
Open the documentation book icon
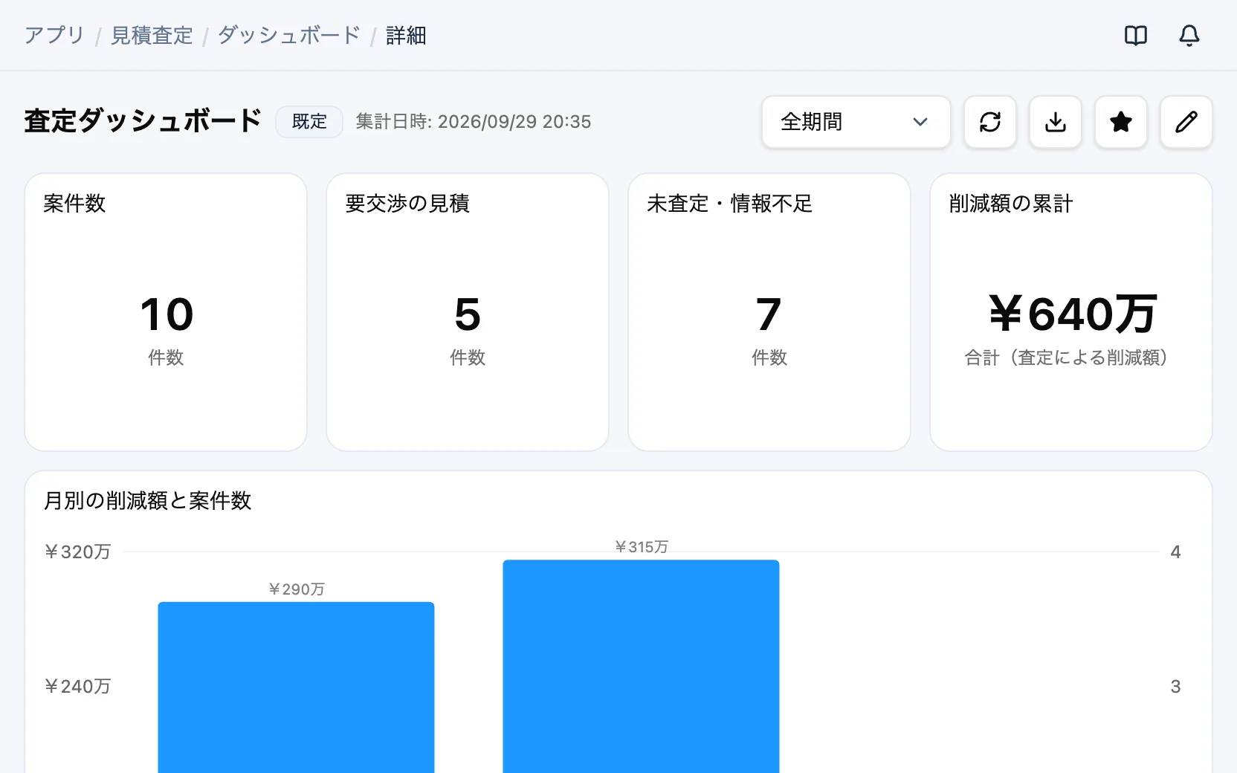(1136, 35)
